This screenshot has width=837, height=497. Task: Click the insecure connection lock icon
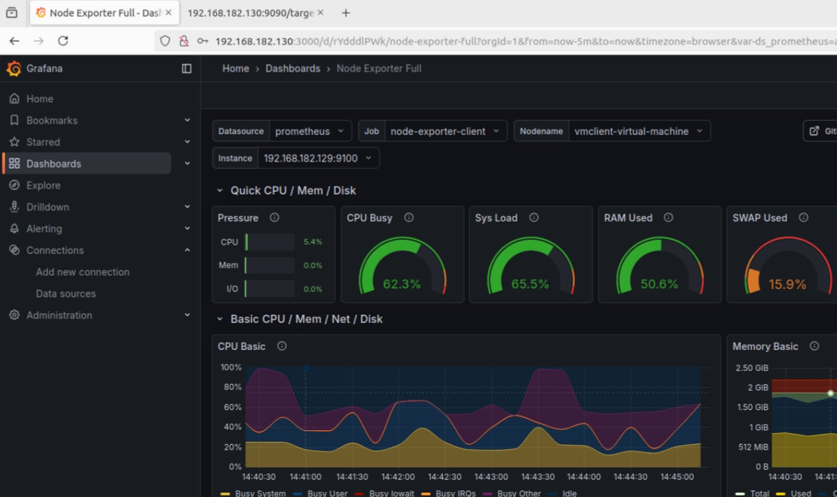tap(184, 41)
